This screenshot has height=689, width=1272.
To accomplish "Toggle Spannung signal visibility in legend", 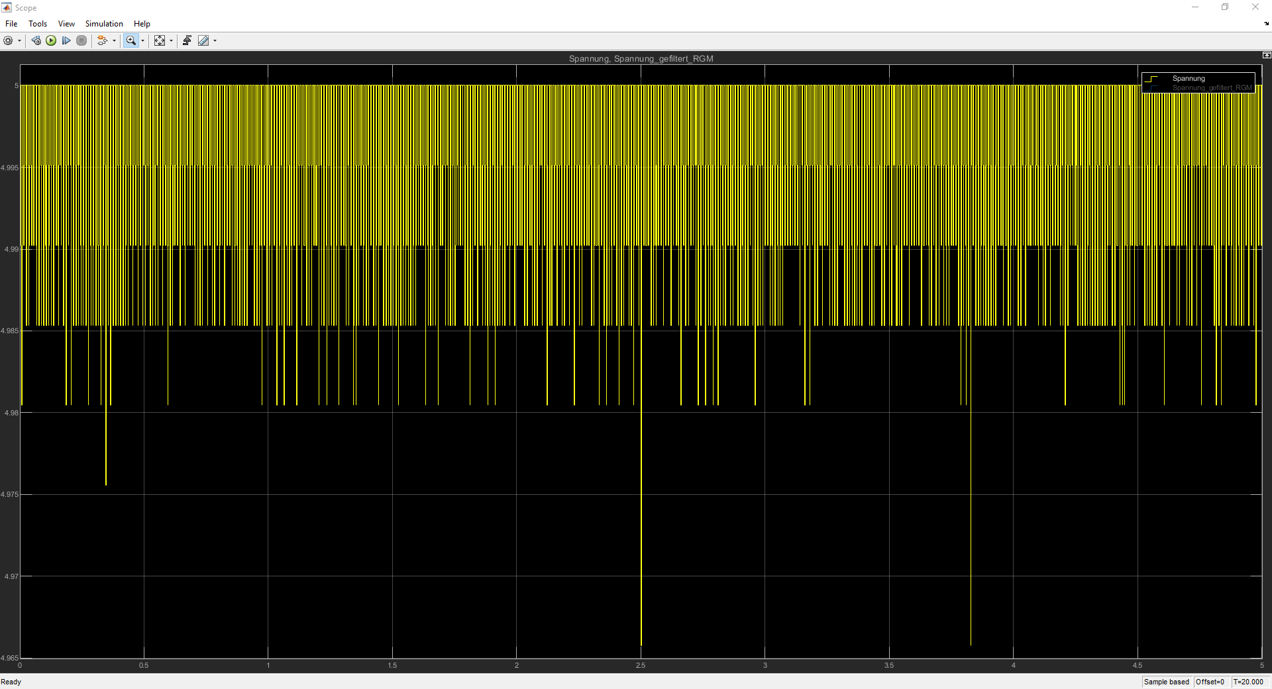I will coord(1189,78).
